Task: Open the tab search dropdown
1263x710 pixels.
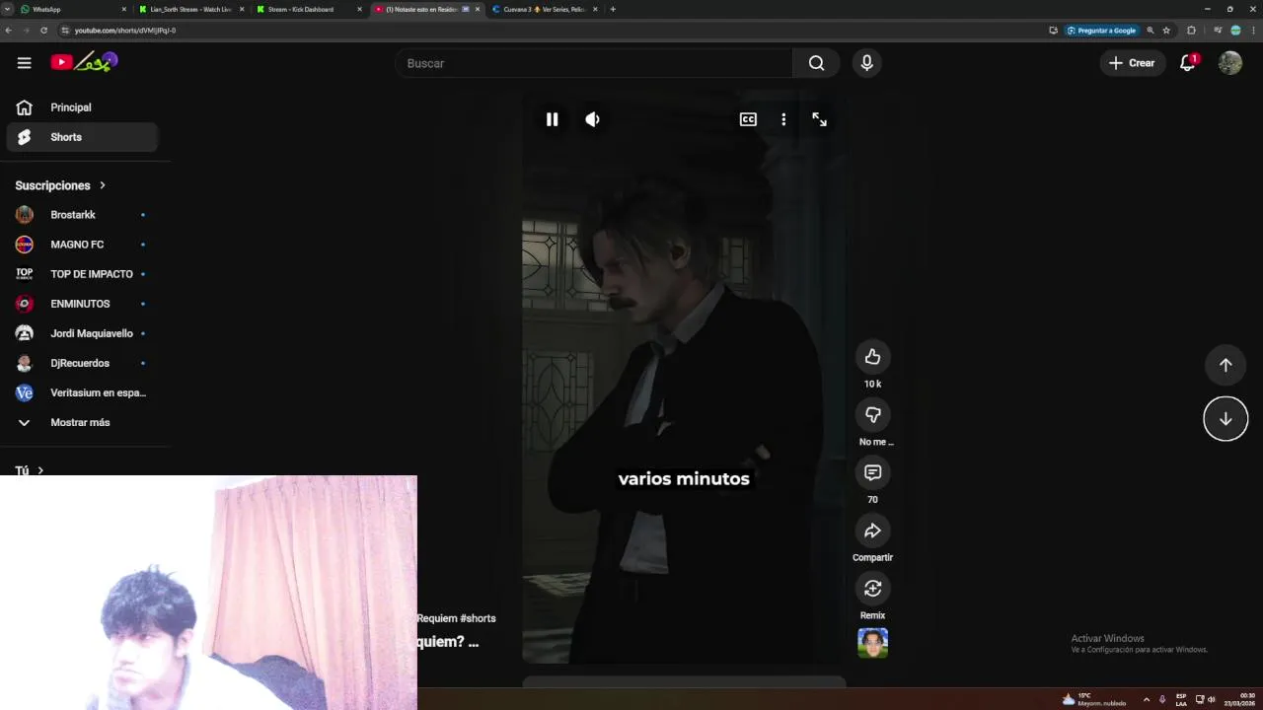Action: click(7, 9)
